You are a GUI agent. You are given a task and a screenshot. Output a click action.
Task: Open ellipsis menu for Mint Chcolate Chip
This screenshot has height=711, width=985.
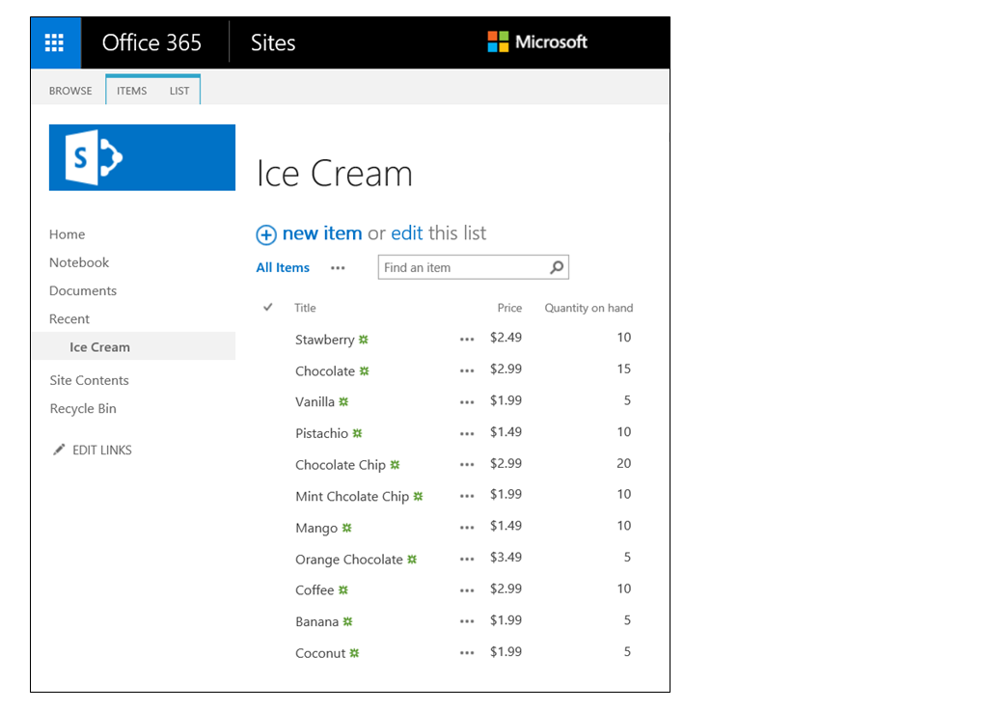pos(467,496)
